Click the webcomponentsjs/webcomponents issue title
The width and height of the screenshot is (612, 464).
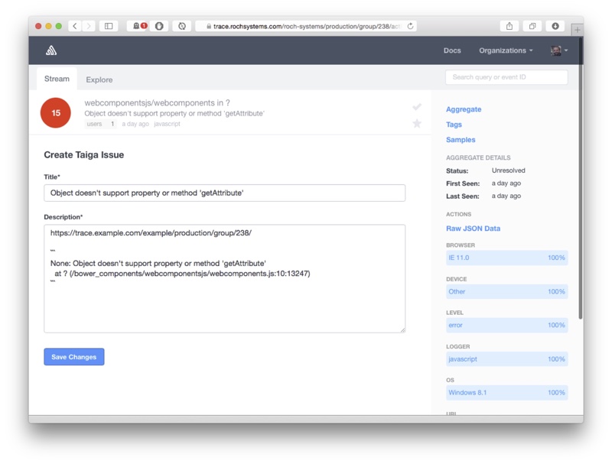coord(157,103)
